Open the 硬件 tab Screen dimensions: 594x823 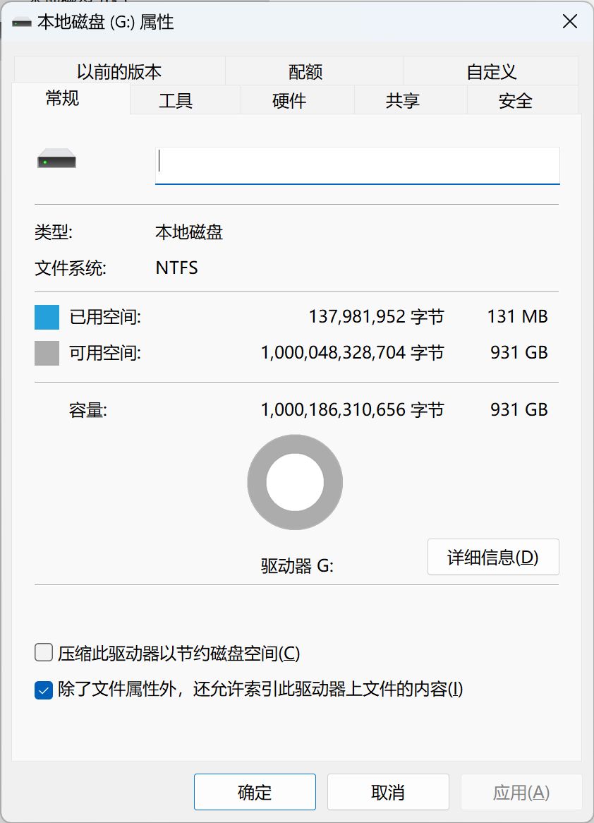(289, 101)
